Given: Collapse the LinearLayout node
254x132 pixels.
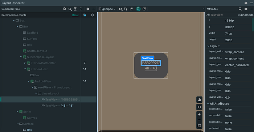Looking at the screenshot, I should [x=36, y=93].
